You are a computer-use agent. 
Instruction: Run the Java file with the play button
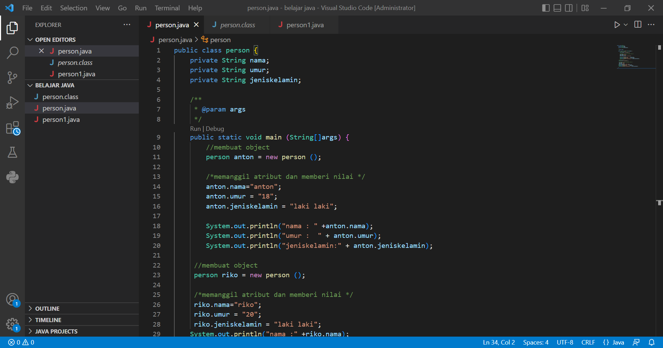click(x=617, y=25)
